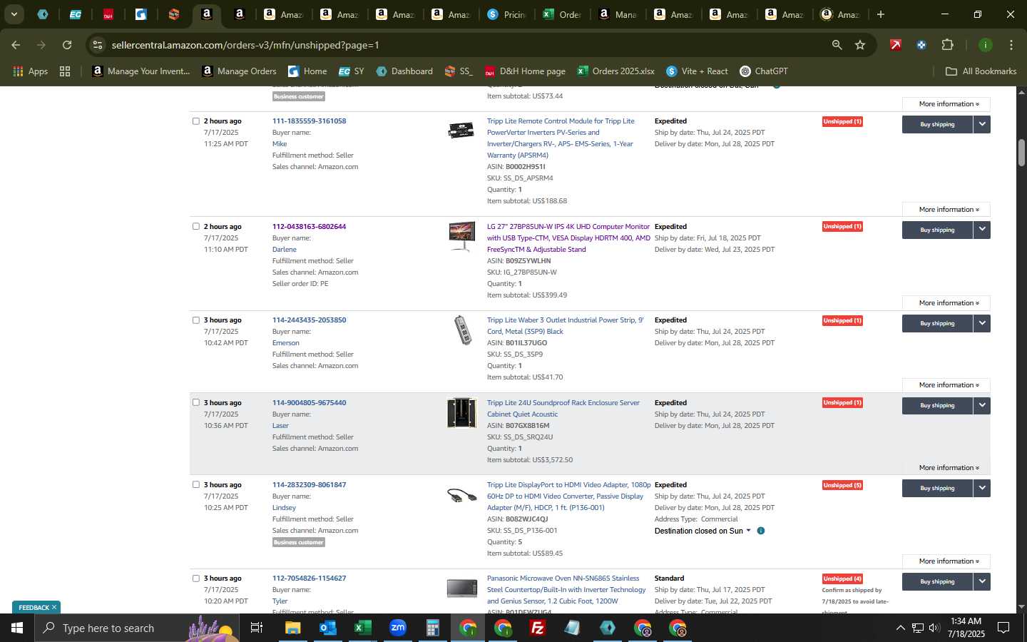Image resolution: width=1027 pixels, height=642 pixels.
Task: Switch to the D&H red icon tab
Action: click(108, 14)
